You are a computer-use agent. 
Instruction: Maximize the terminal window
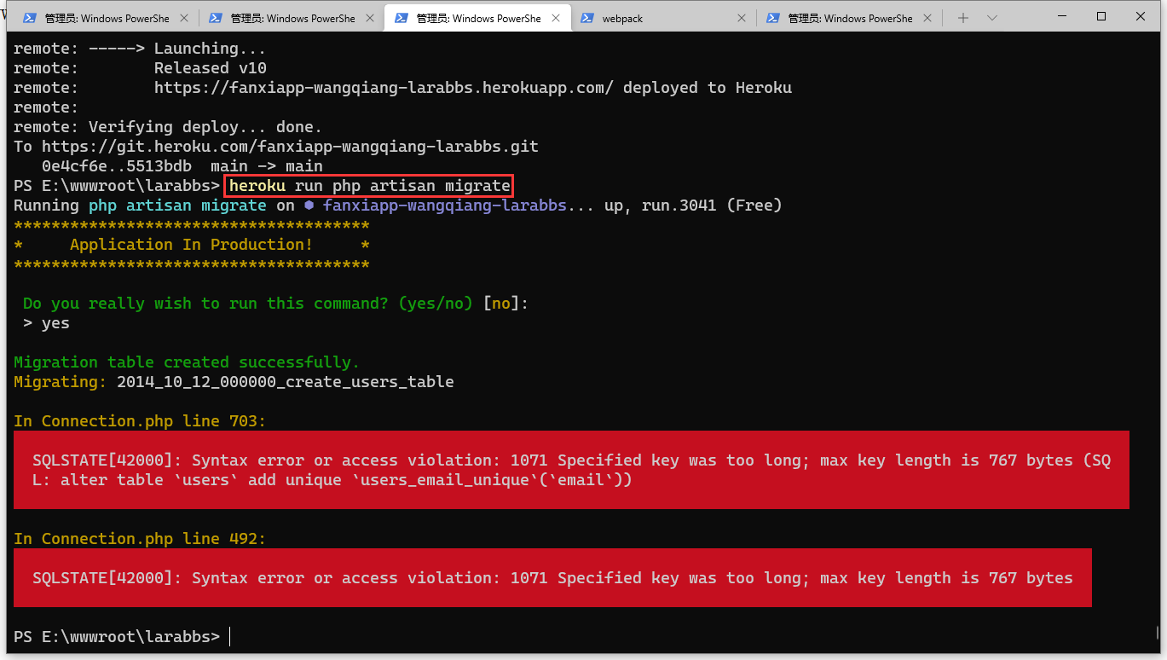point(1101,16)
